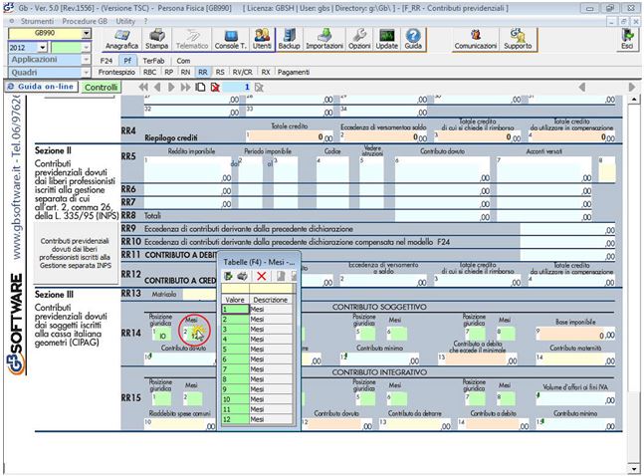Click the Controlli button
644x476 pixels.
point(101,88)
